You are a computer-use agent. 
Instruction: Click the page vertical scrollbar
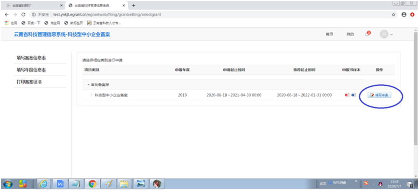coord(416,88)
